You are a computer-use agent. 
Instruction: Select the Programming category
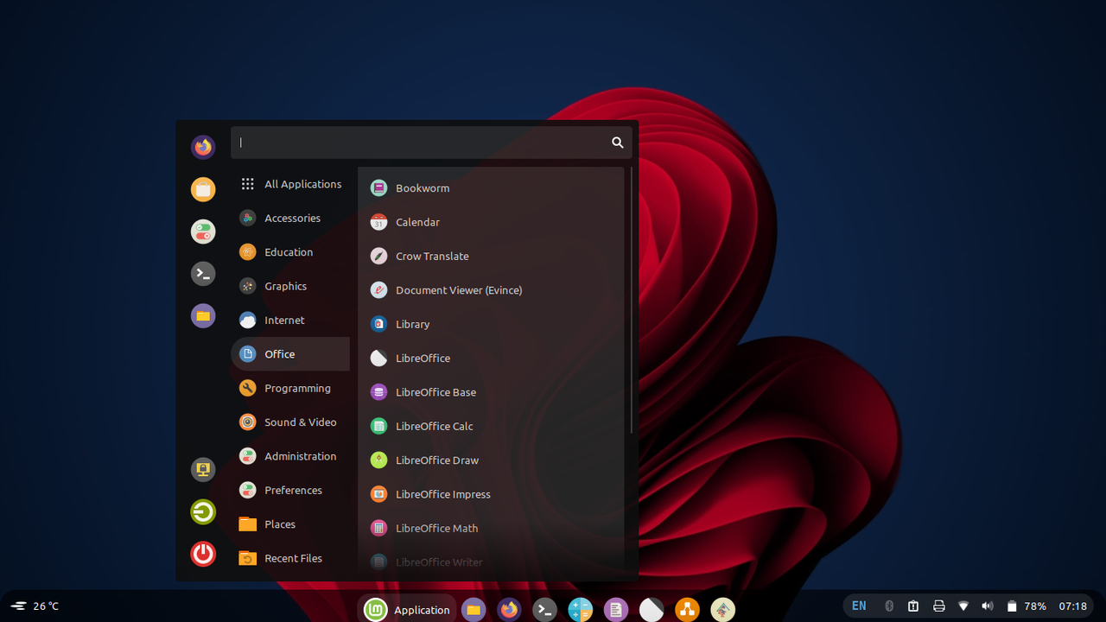pos(290,388)
